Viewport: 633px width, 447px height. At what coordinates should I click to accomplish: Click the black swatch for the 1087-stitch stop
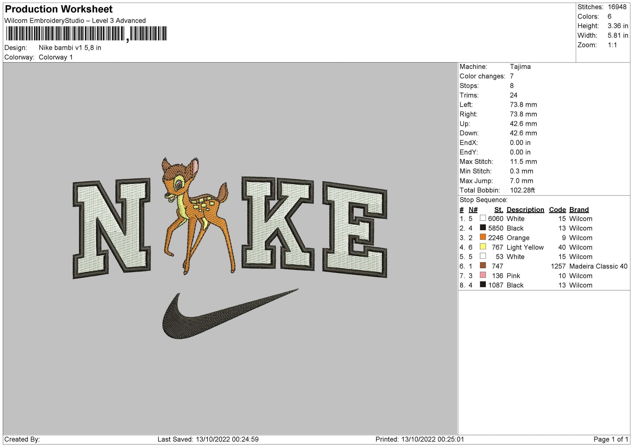[483, 285]
